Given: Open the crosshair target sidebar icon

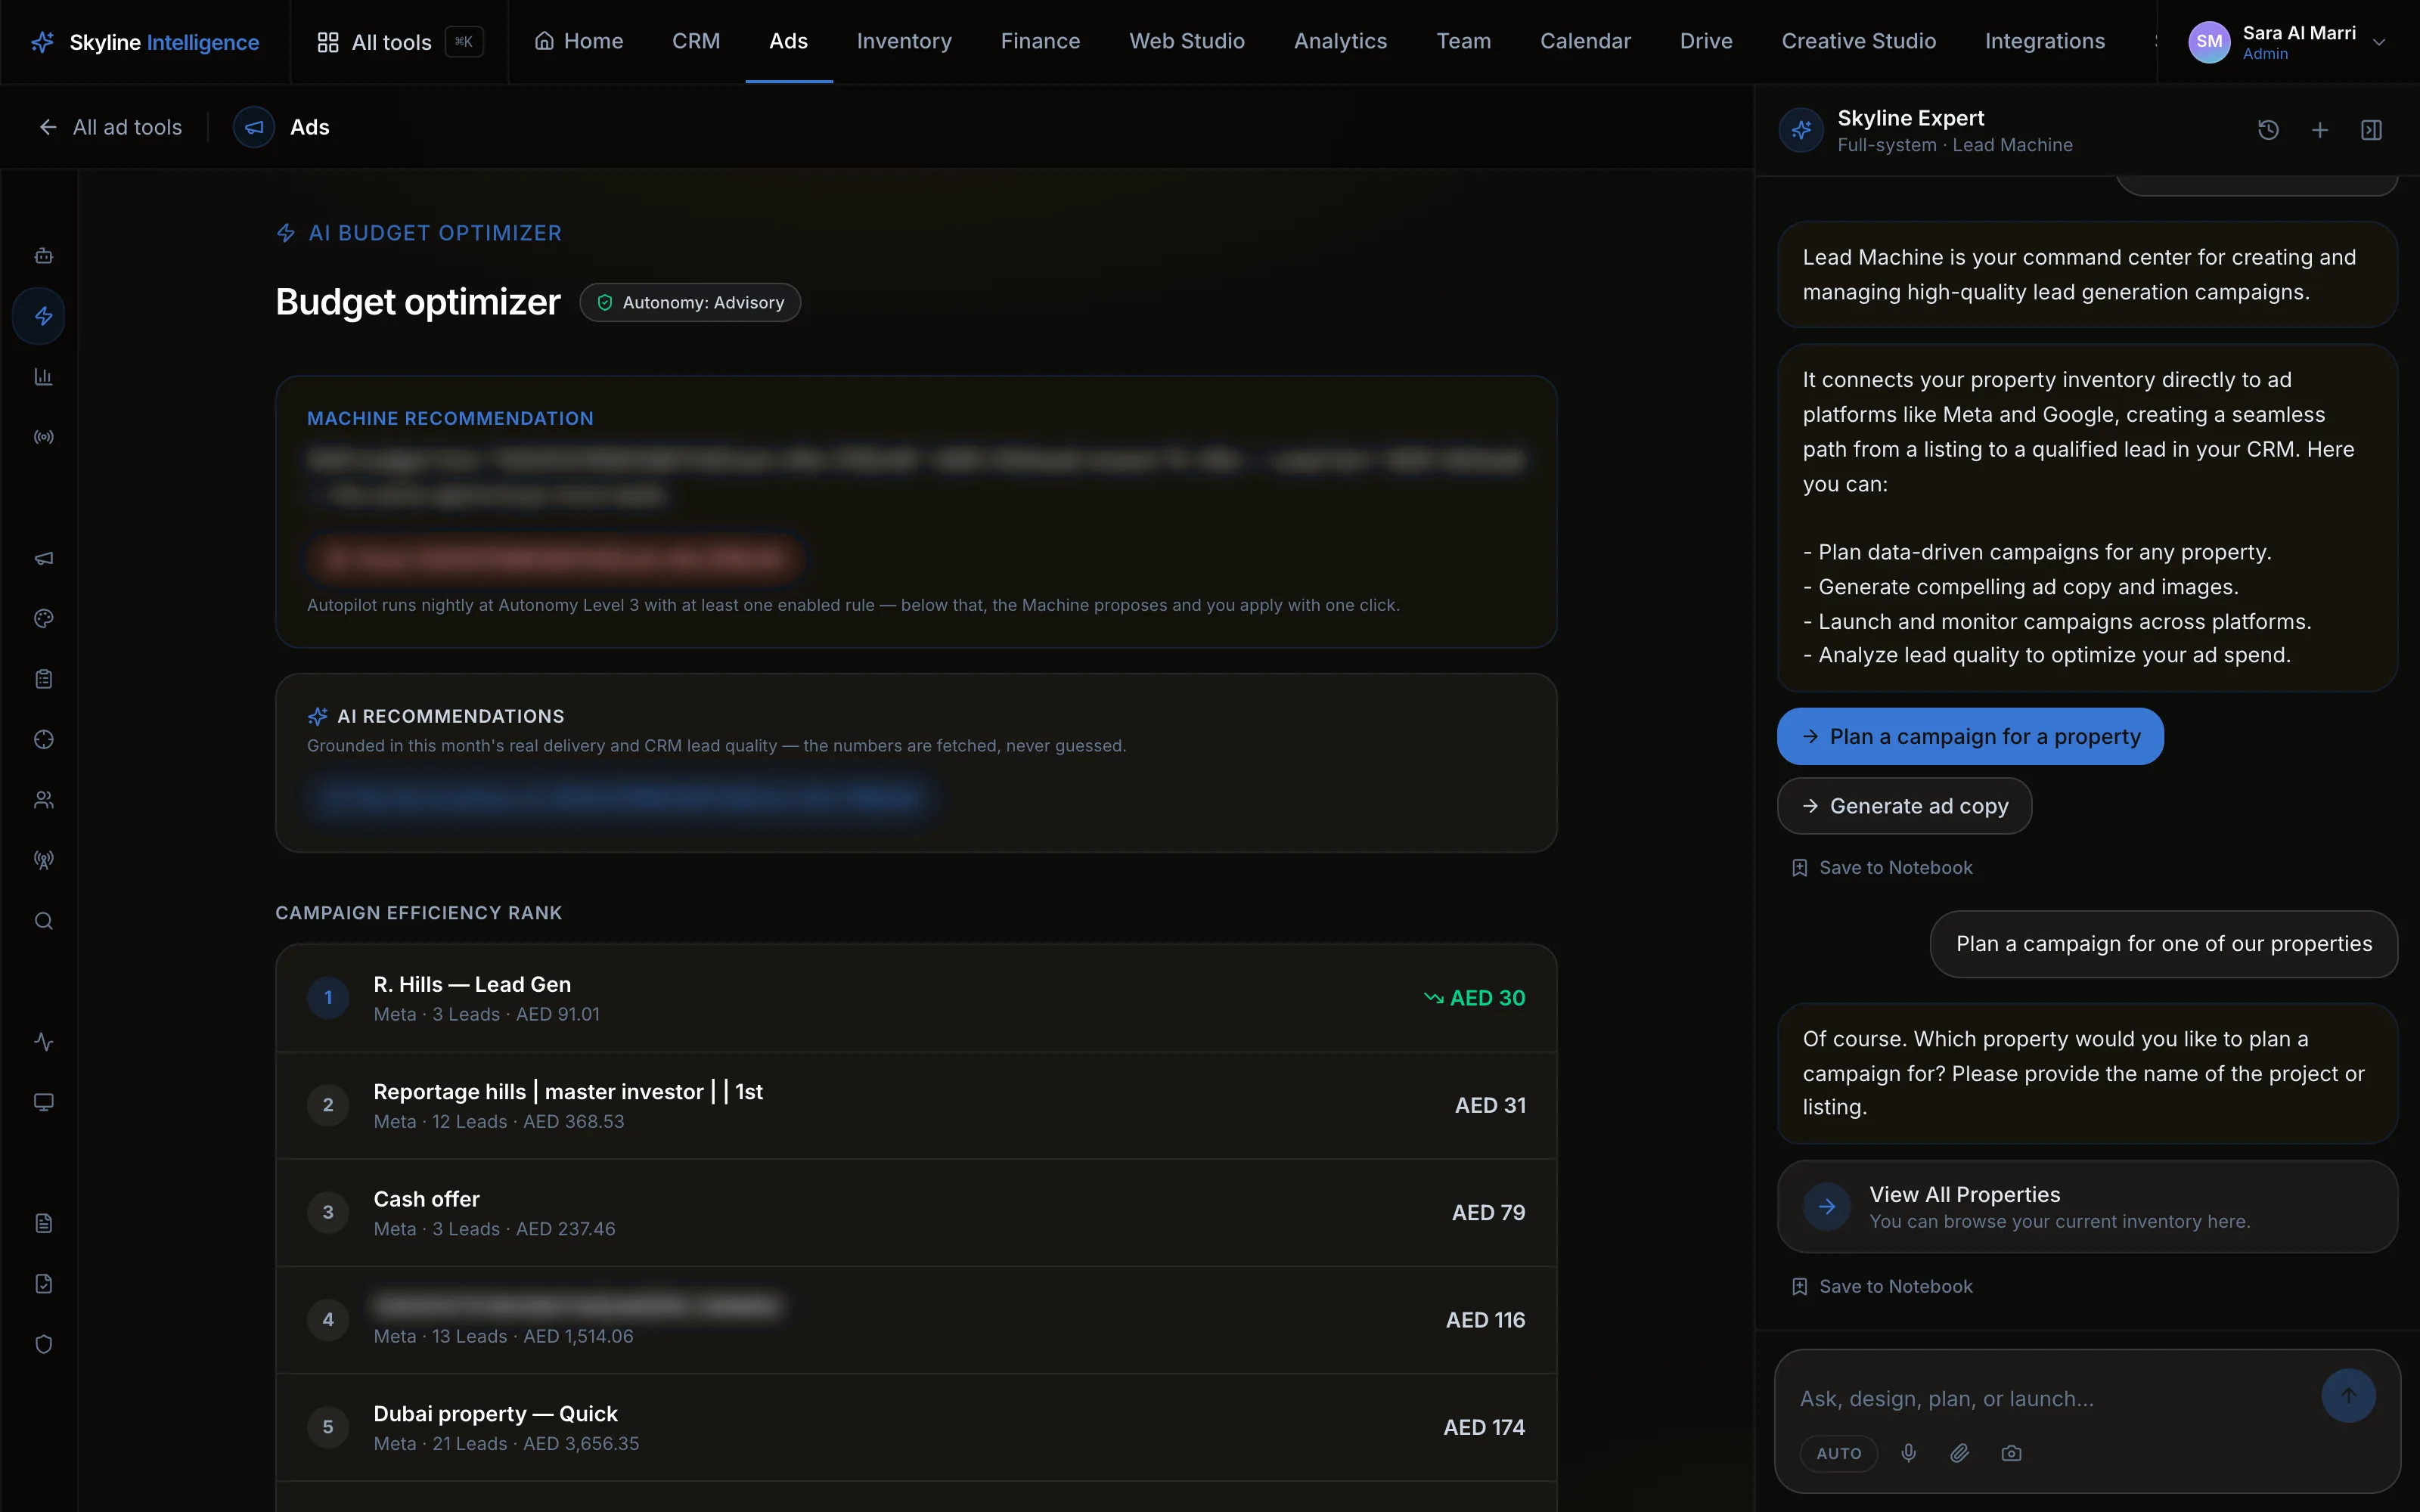Looking at the screenshot, I should point(43,740).
